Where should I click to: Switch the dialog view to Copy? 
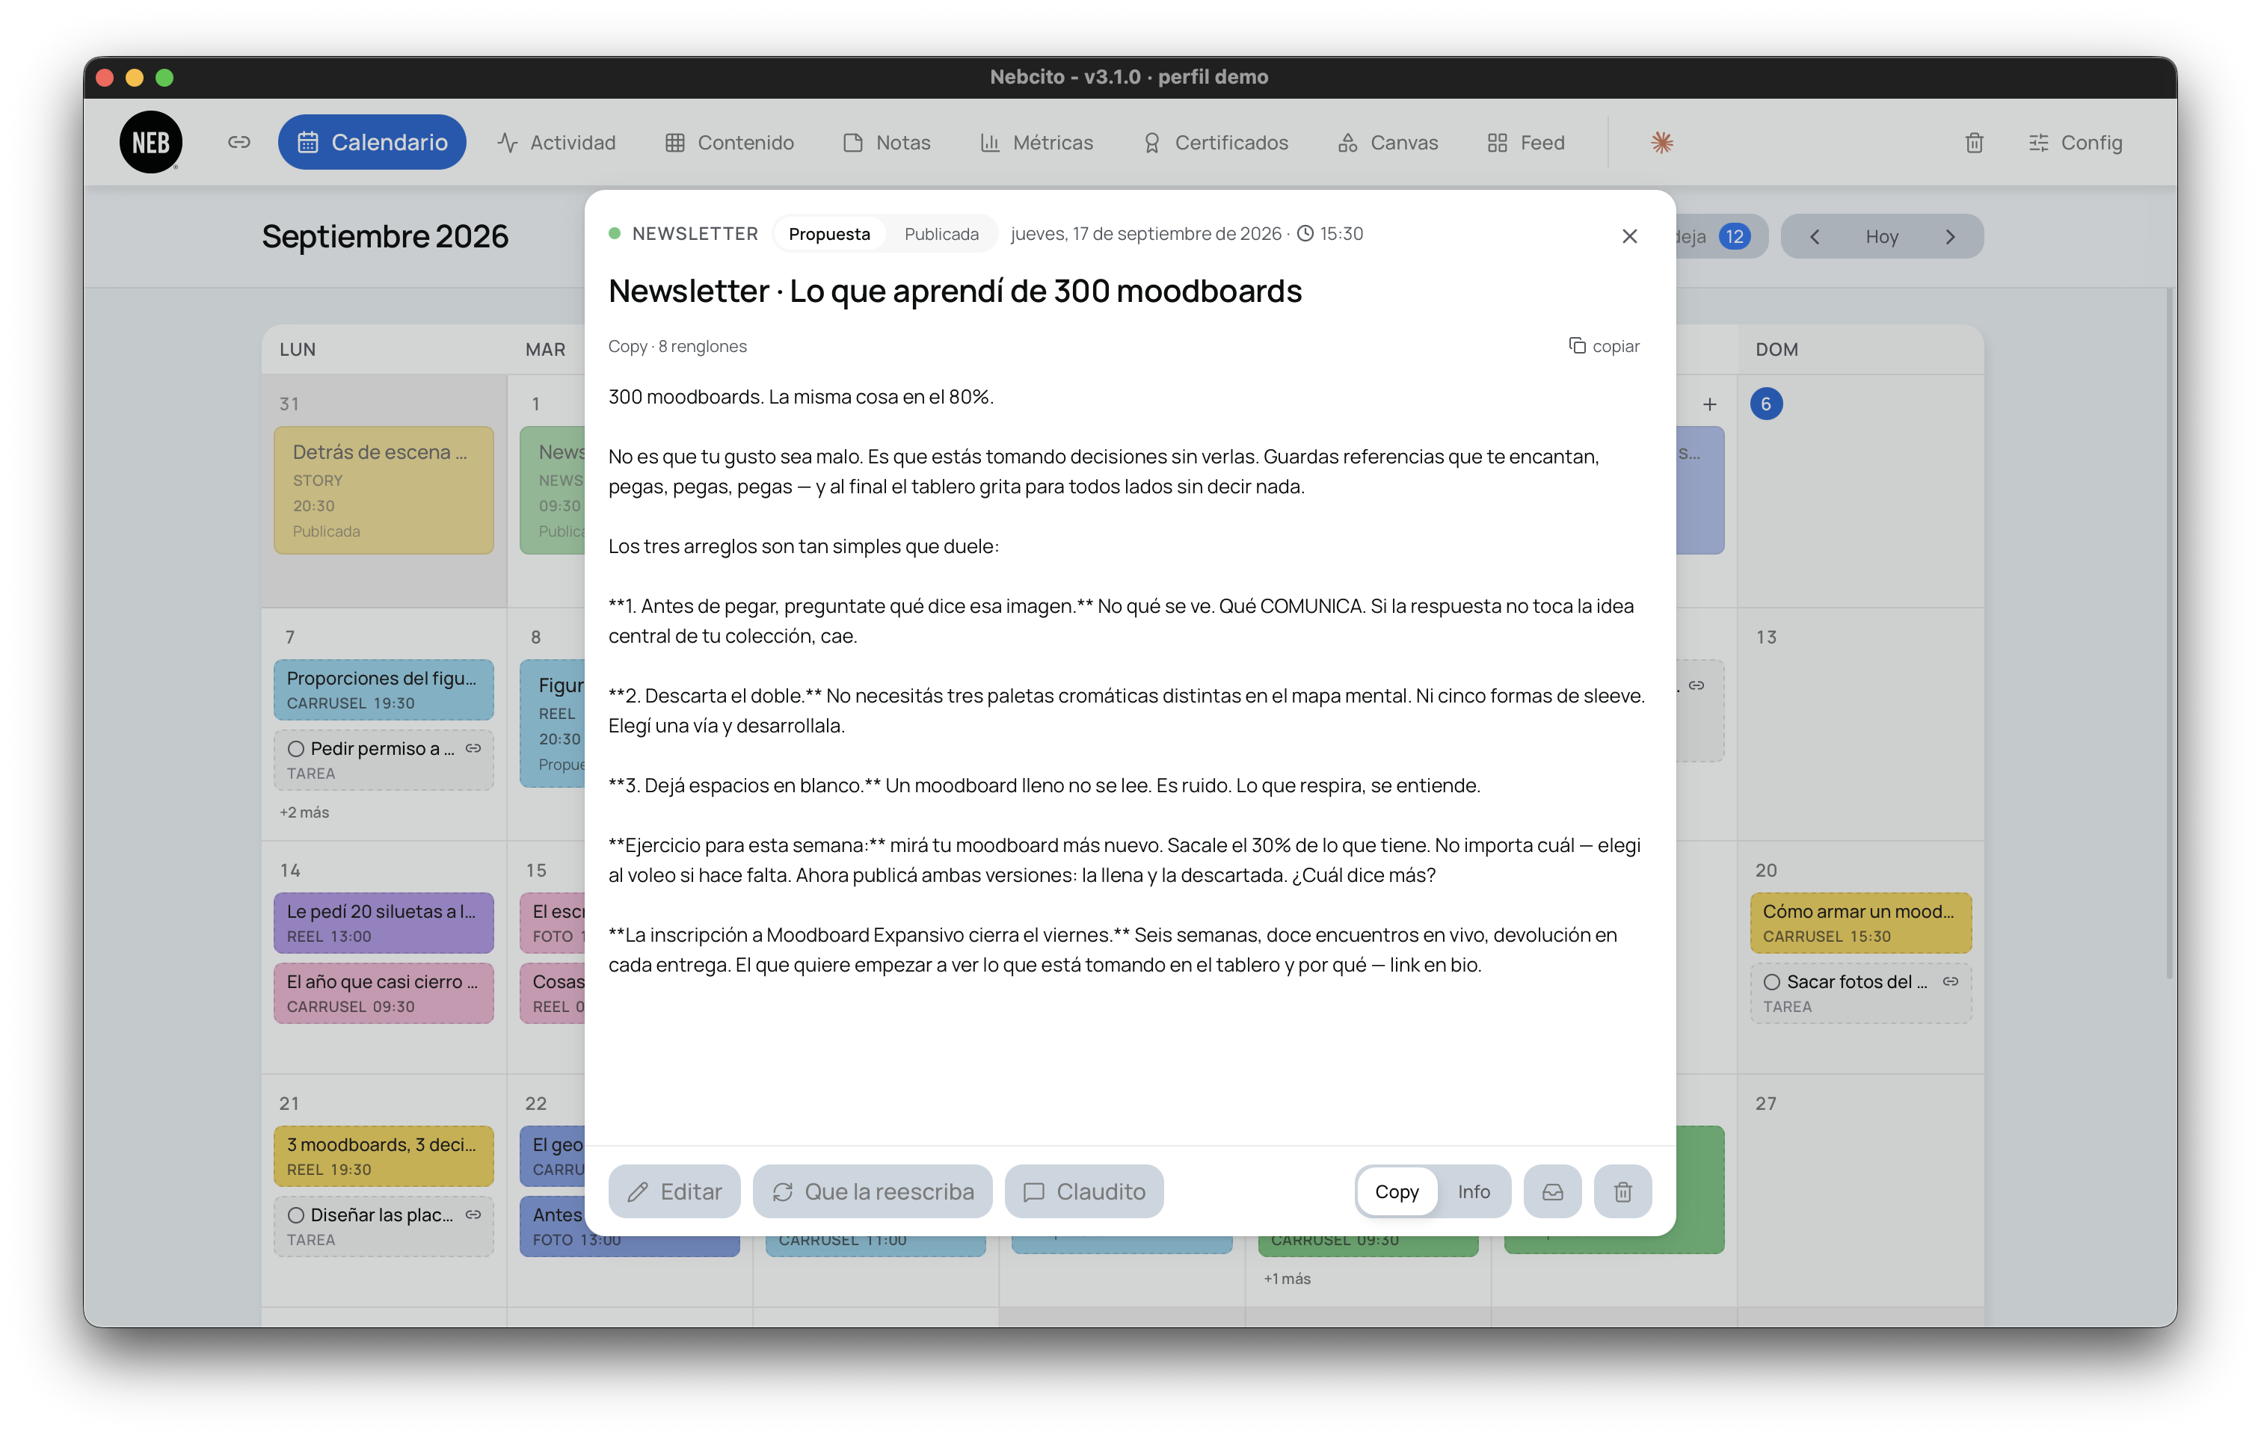(x=1396, y=1191)
